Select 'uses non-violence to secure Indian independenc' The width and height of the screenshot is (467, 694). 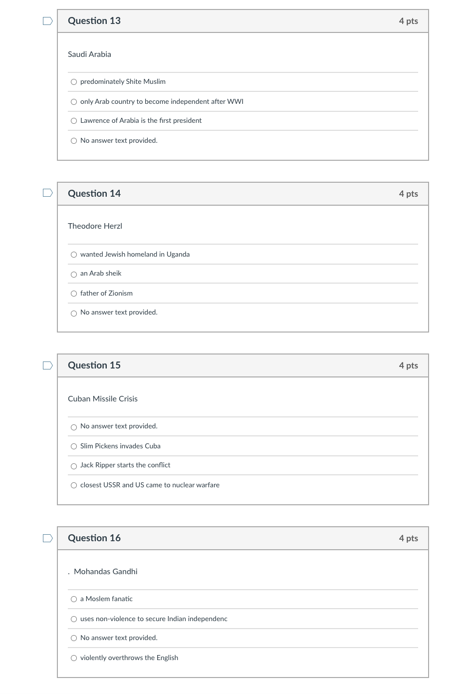[74, 619]
